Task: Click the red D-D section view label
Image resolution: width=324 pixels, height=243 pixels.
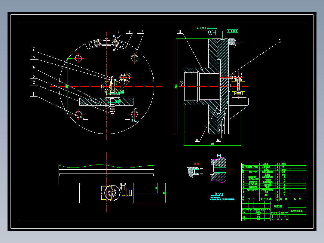Action: tap(197, 164)
